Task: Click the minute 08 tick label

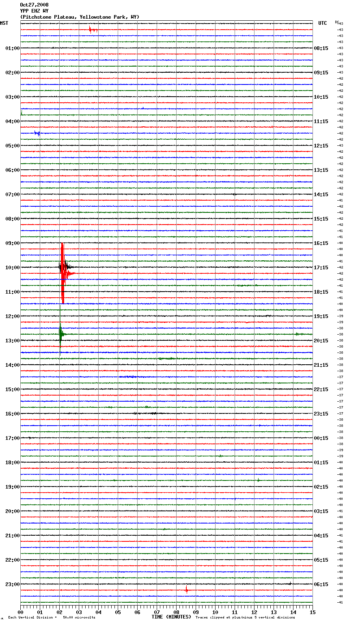Action: point(176,612)
